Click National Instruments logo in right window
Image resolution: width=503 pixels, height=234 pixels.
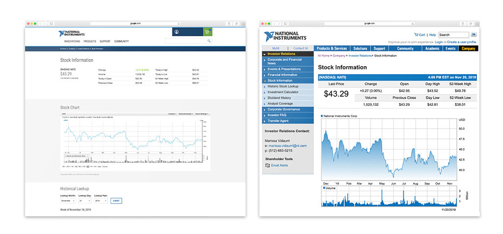tap(285, 36)
